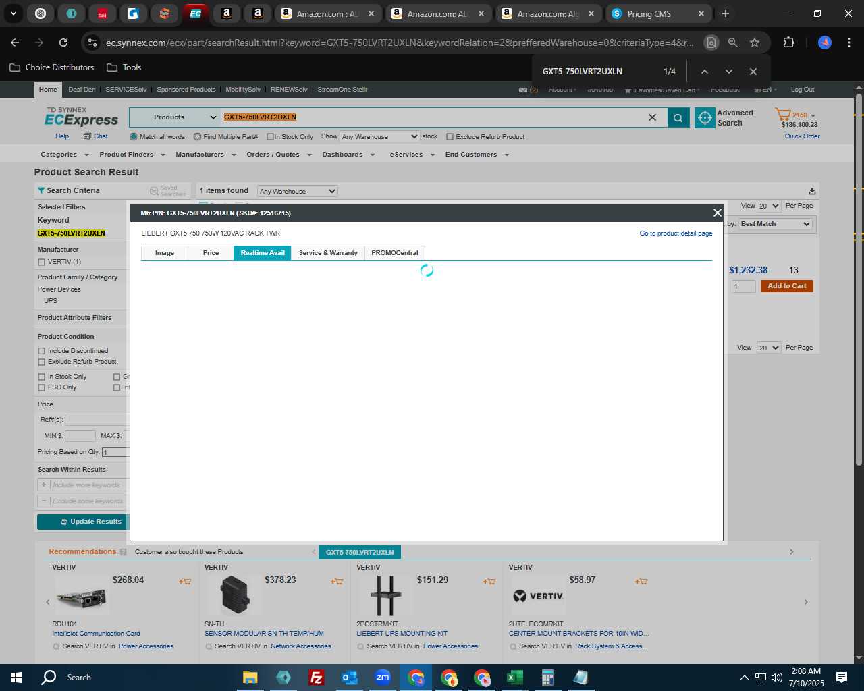Open the top View per page dropdown

coord(769,206)
